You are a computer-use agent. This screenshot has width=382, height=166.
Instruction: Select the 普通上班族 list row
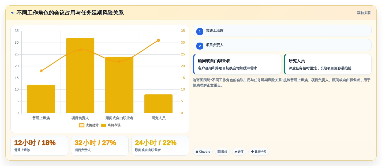click(282, 31)
